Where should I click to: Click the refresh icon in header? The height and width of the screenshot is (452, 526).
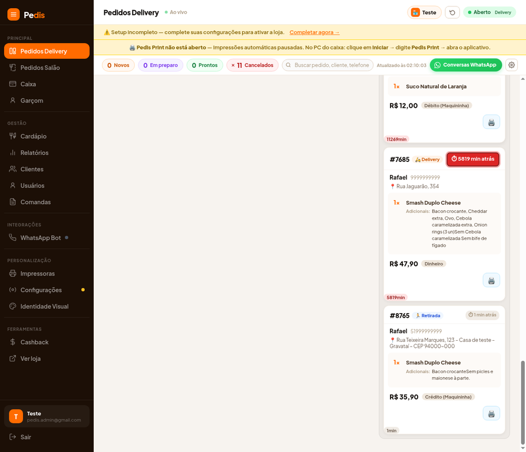click(x=452, y=12)
